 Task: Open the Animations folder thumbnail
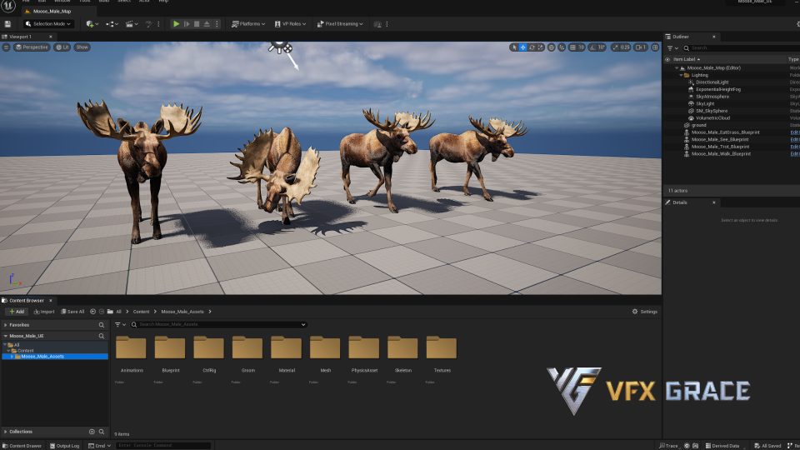pos(131,347)
